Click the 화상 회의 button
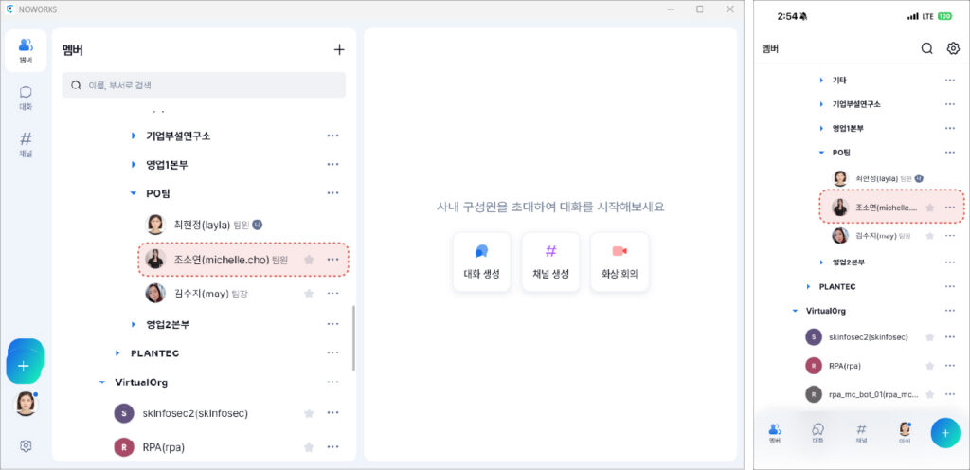 pos(620,262)
